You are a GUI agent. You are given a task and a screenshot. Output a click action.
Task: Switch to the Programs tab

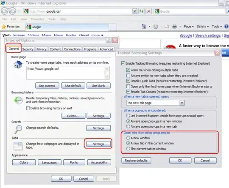tap(90, 49)
